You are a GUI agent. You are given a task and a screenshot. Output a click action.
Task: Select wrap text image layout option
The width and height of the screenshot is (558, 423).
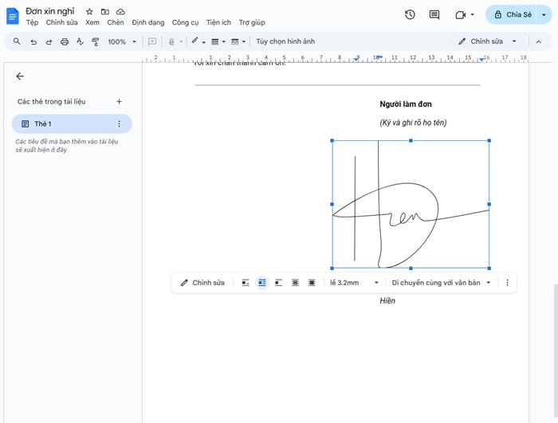[262, 283]
